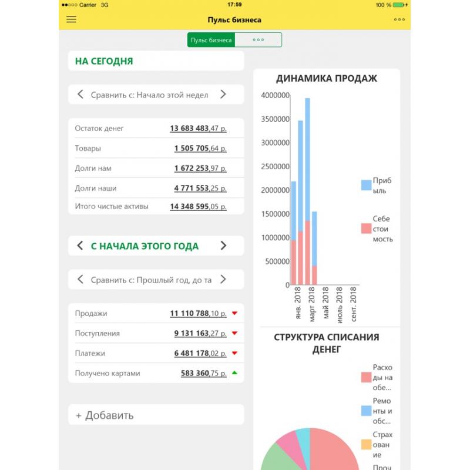
Task: Go to previous Сравнить с: Начало этой недели option
Action: click(x=80, y=95)
